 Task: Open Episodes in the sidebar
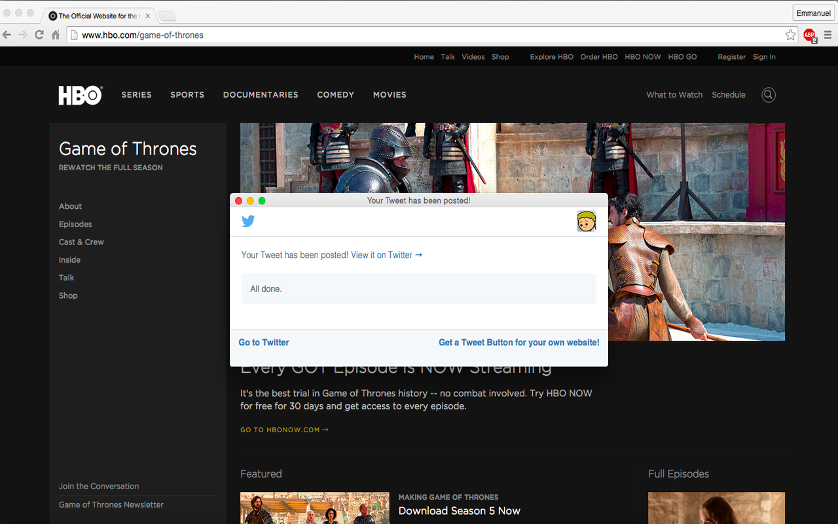point(75,224)
